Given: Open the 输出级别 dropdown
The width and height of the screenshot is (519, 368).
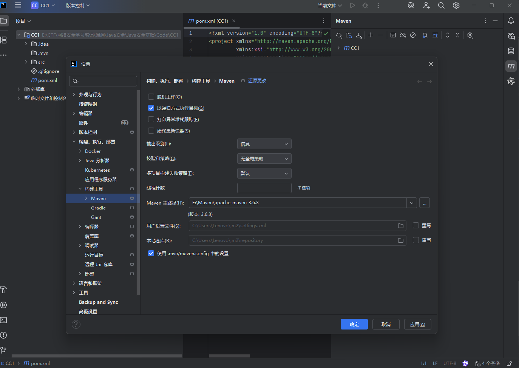Looking at the screenshot, I should tap(264, 144).
